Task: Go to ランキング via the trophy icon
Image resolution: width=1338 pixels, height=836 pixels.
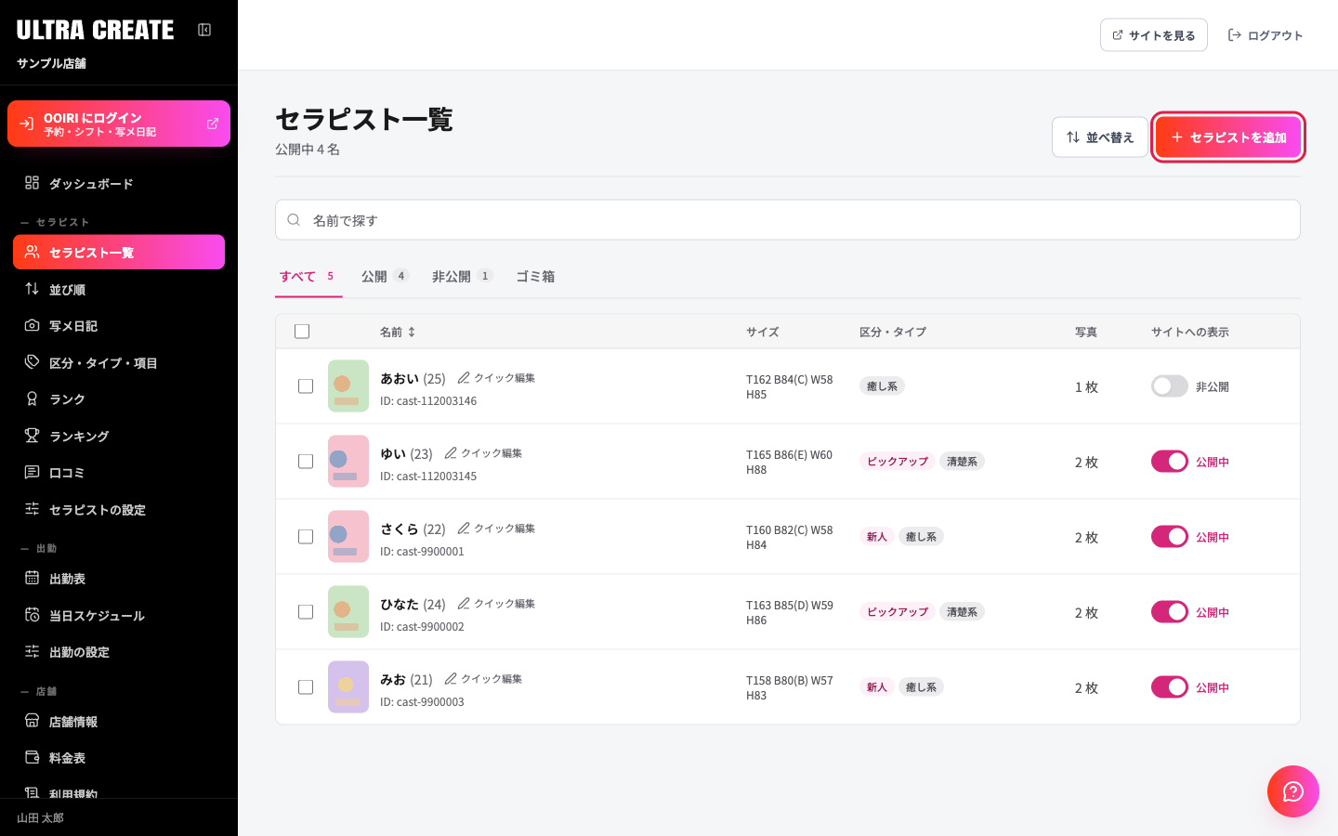Action: (x=32, y=436)
